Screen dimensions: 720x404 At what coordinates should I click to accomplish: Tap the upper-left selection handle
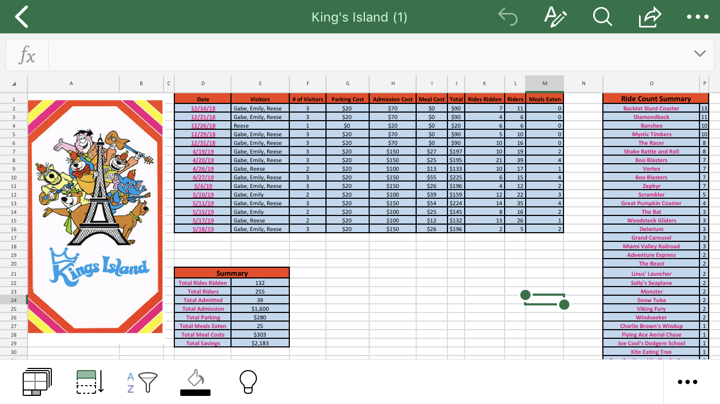click(525, 295)
